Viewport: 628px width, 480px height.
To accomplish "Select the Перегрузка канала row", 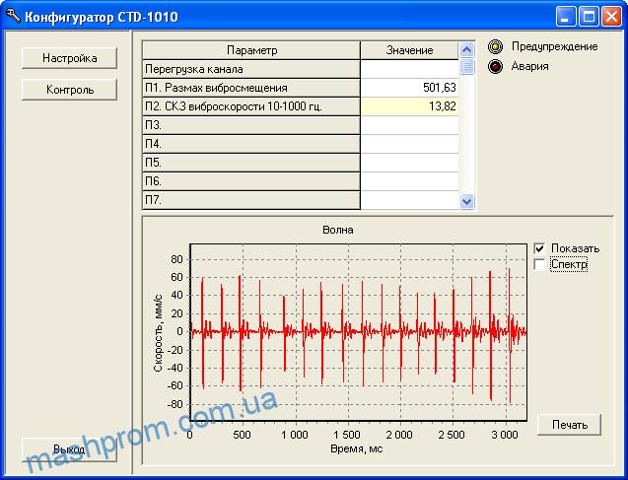I will 251,69.
